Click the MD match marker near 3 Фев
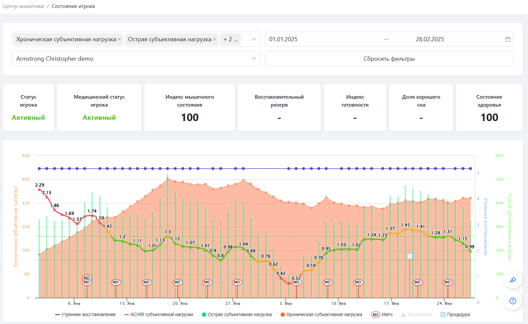Viewport: 528px width, 324px height. coord(296,282)
